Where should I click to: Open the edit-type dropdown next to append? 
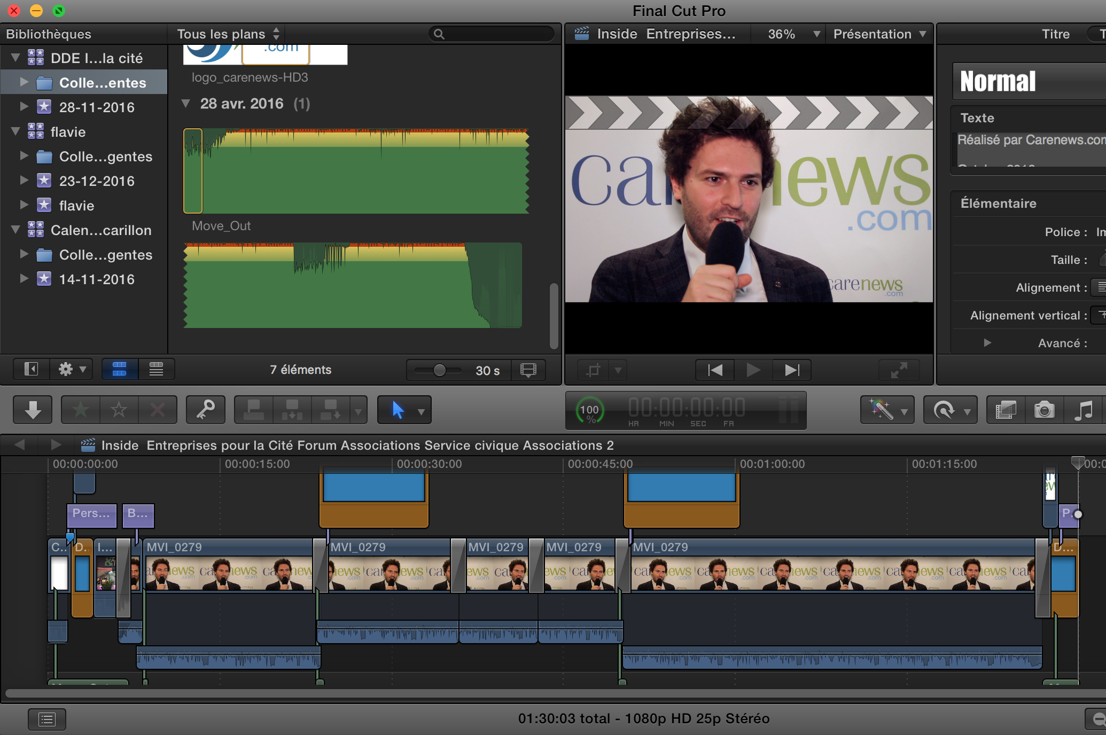click(359, 411)
